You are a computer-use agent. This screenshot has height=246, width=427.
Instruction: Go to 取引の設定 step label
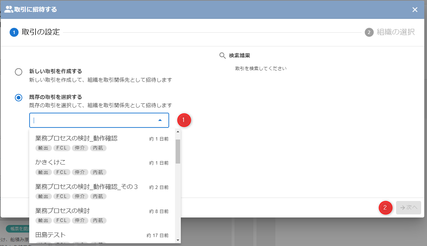[x=41, y=32]
